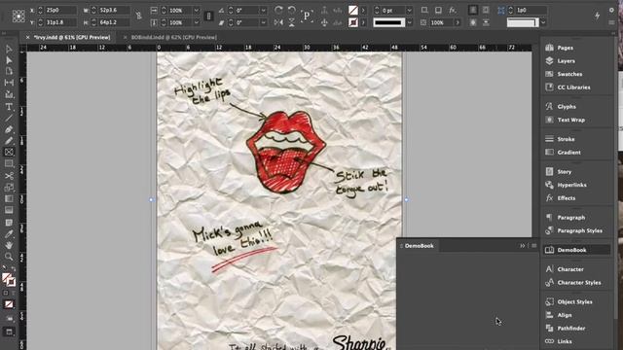Select the Page tool

tap(9, 71)
